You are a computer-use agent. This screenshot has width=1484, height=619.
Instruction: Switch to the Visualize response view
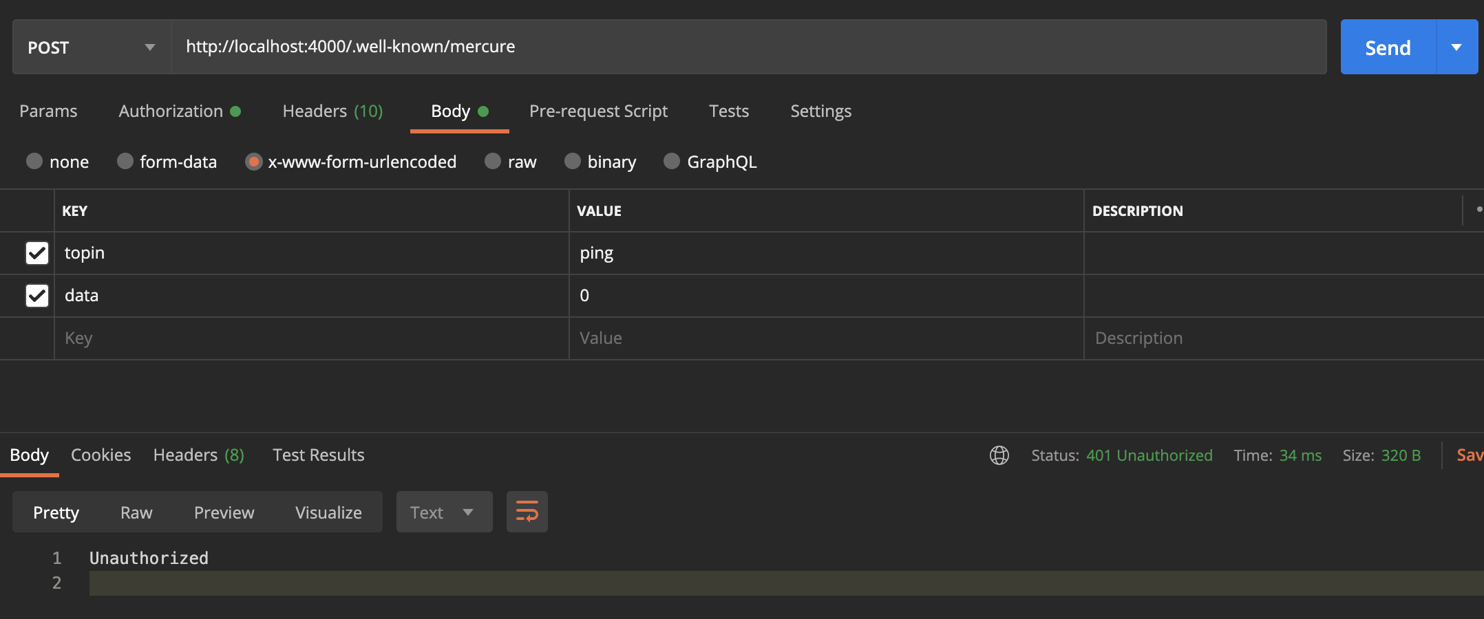coord(328,512)
